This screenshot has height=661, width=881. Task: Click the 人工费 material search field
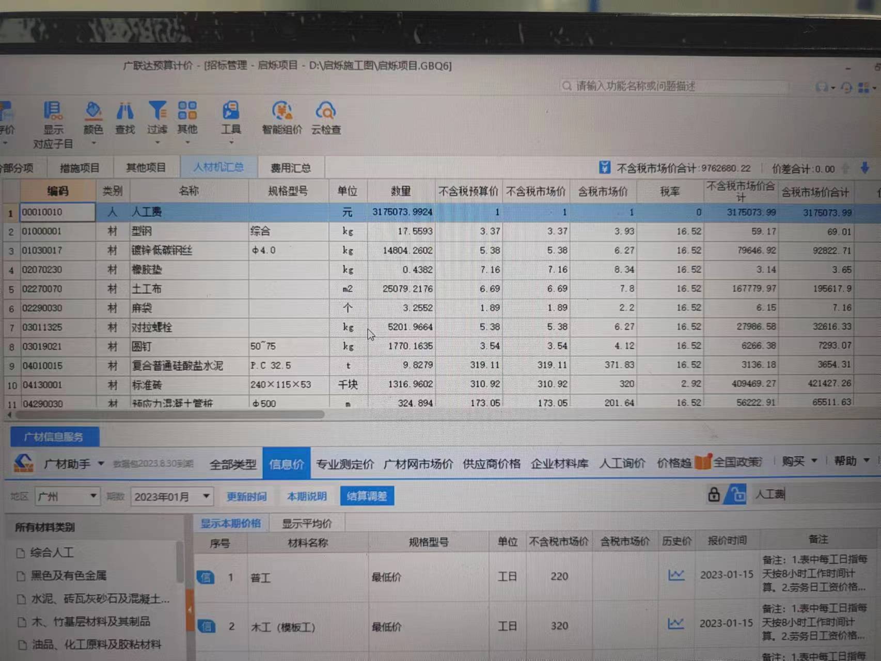point(813,494)
